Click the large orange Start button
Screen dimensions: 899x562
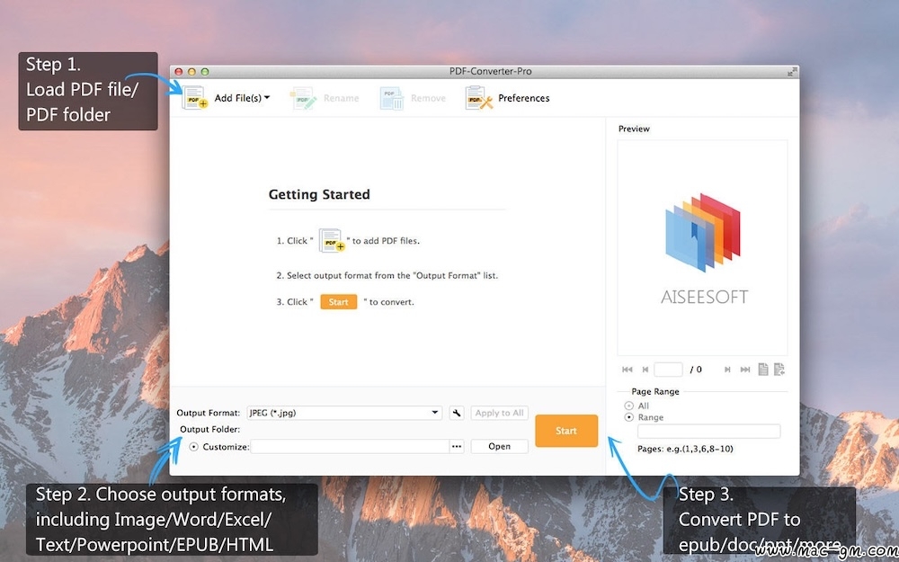pos(565,431)
